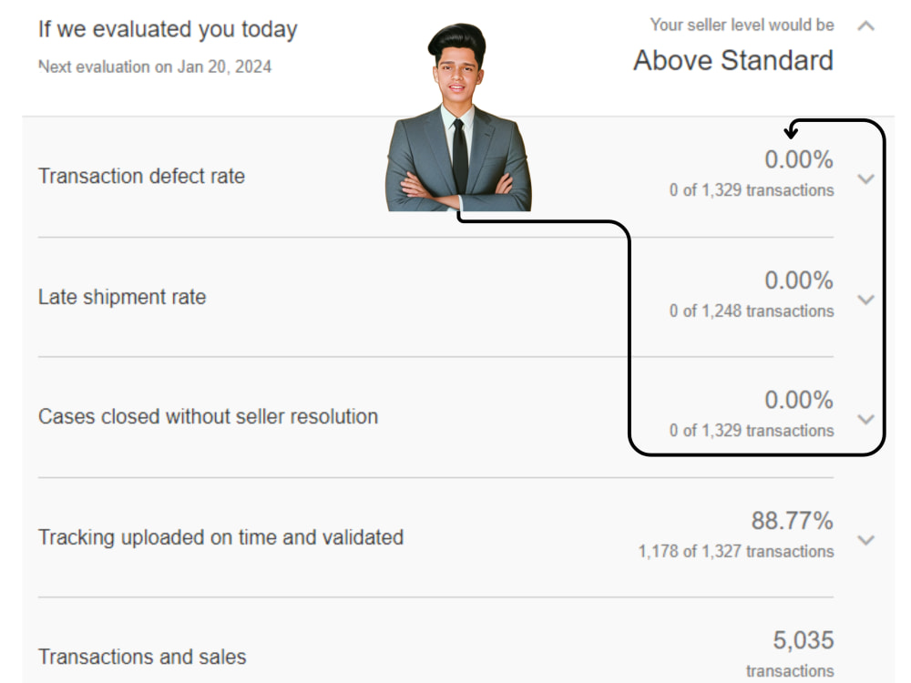Image resolution: width=911 pixels, height=683 pixels.
Task: Expand the Late shipment rate chevron
Action: click(866, 300)
